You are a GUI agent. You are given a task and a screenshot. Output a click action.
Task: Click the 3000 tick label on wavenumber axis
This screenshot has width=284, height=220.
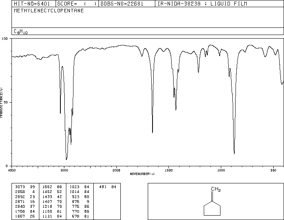64,170
